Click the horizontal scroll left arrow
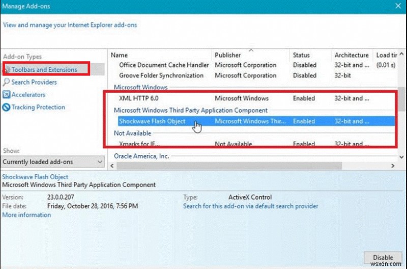Screen dimensions: 407x269 click(112, 166)
